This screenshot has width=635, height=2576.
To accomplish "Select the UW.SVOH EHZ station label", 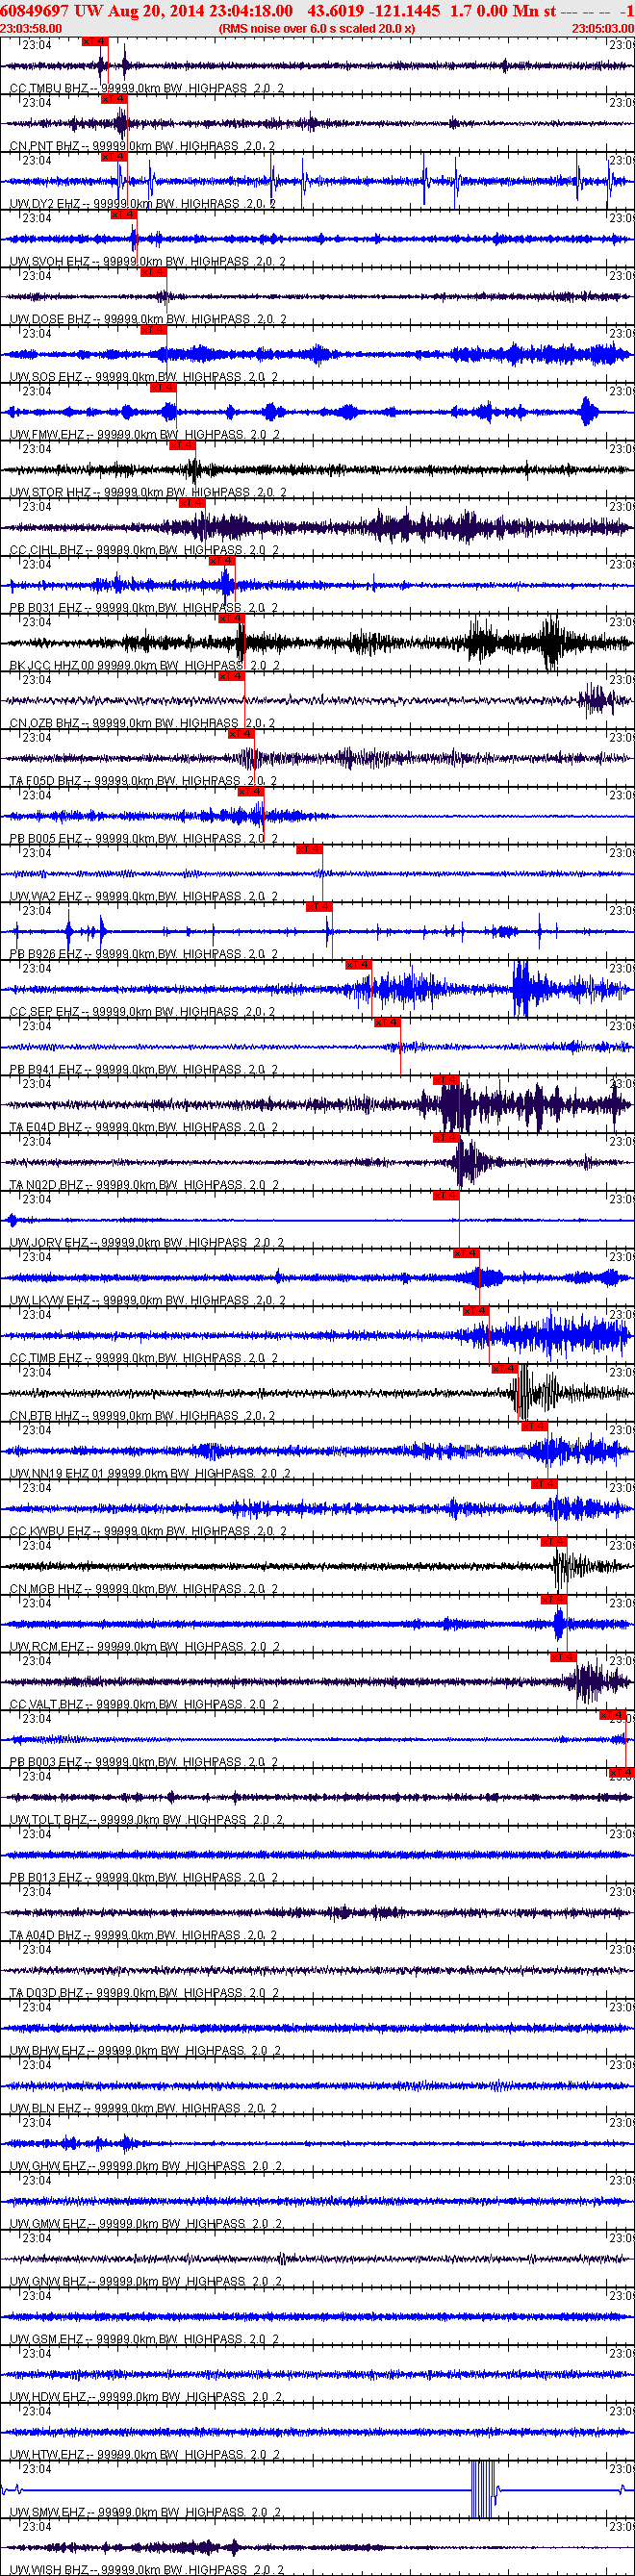I will [x=147, y=262].
